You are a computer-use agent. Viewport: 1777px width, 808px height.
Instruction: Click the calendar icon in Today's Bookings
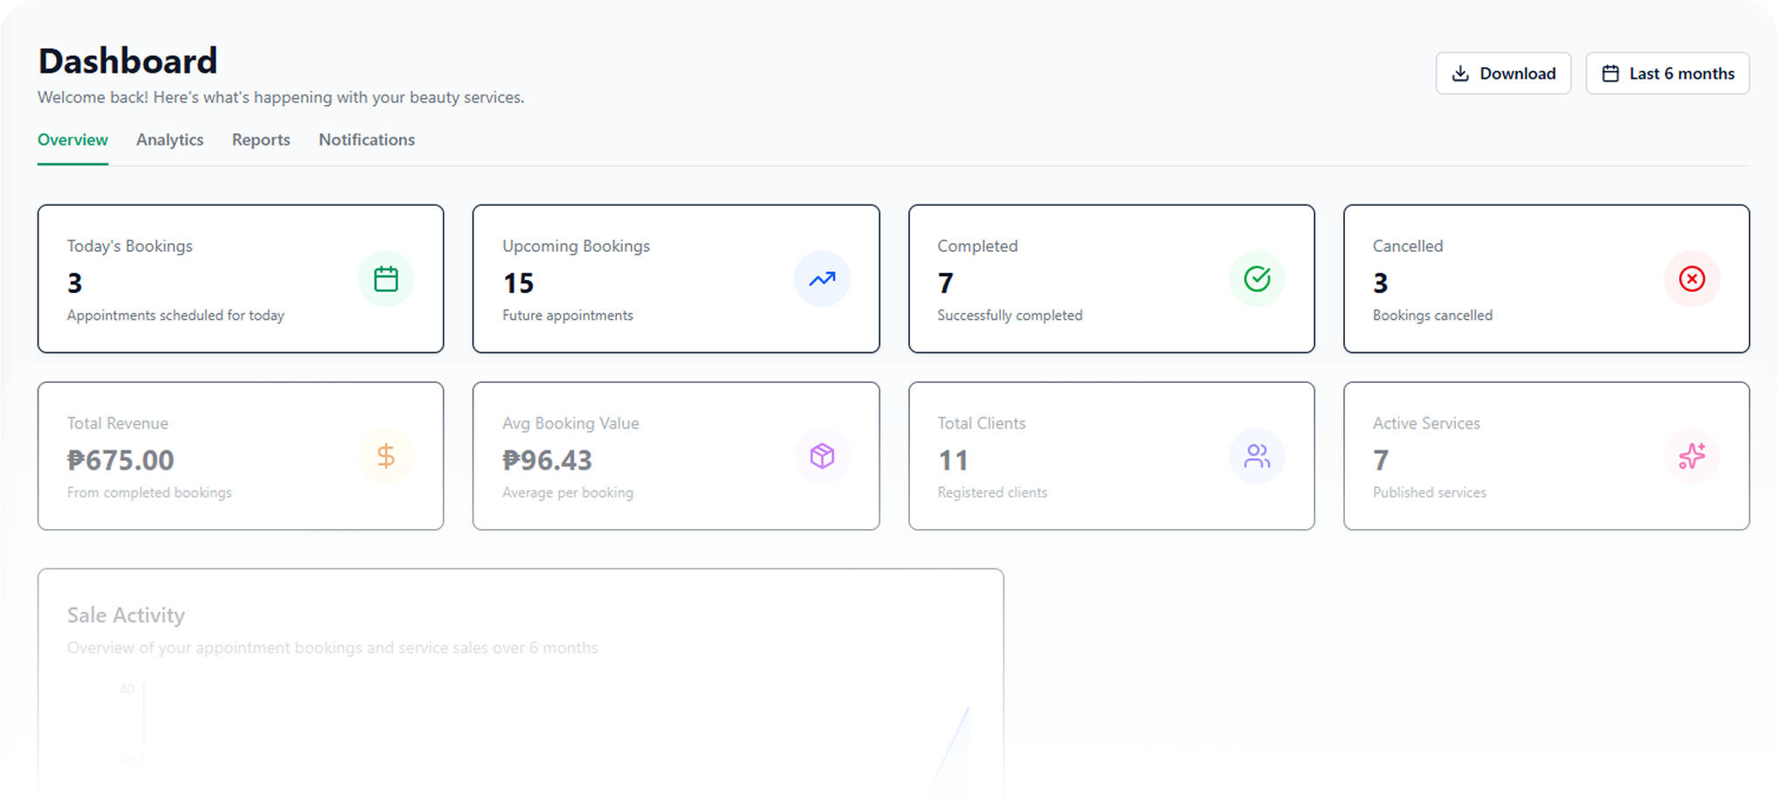[x=386, y=279]
